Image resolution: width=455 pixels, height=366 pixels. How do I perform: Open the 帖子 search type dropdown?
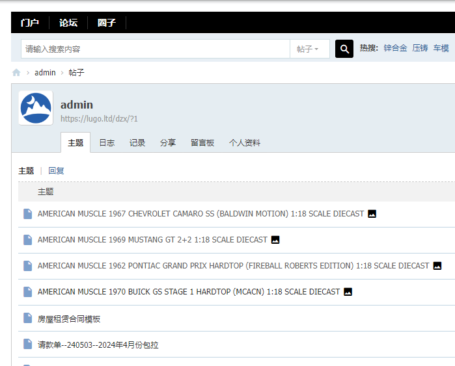309,49
